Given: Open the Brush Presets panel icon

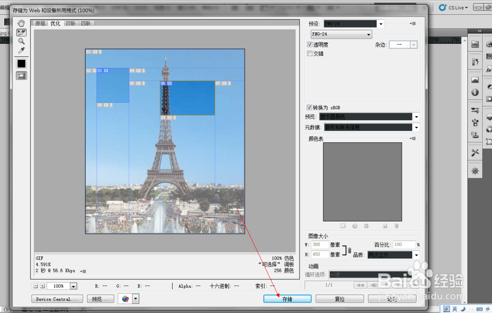Looking at the screenshot, I should (x=475, y=110).
